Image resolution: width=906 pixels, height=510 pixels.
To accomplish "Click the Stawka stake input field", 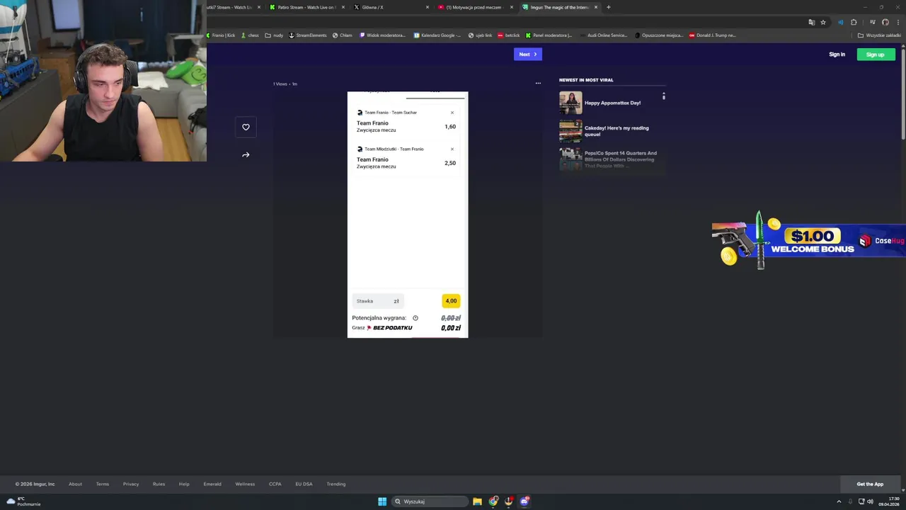I will pyautogui.click(x=378, y=301).
